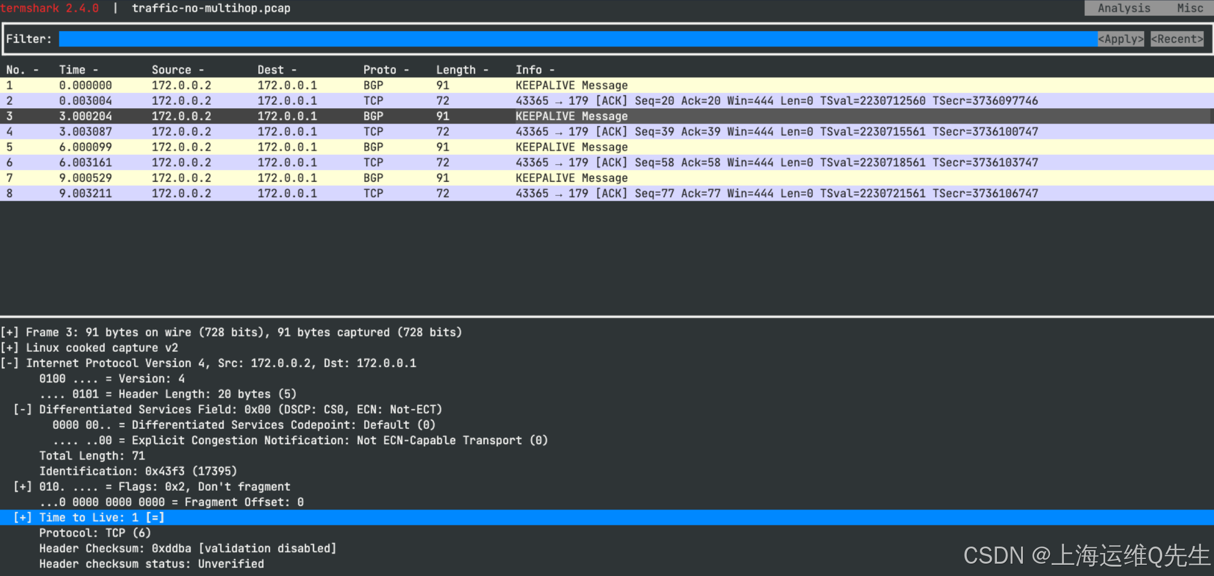Screen dimensions: 1214x576
Task: Select packet 3 KEEPALIVE at 3.000204
Action: tap(607, 116)
